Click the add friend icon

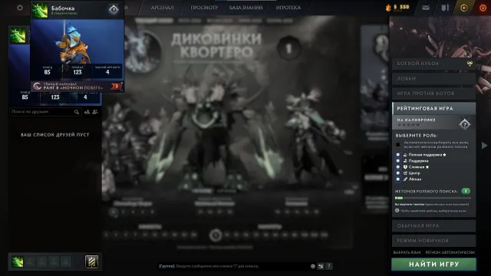pyautogui.click(x=87, y=112)
